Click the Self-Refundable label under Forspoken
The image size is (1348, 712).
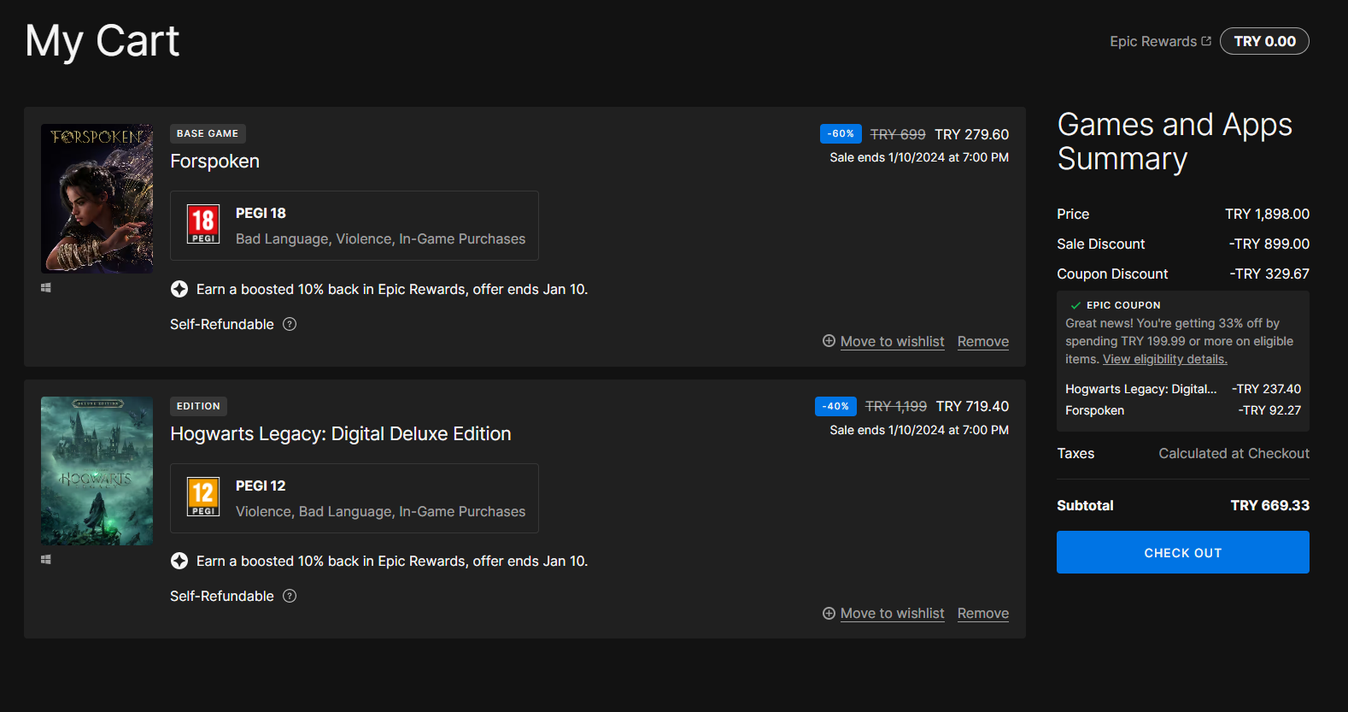click(x=222, y=324)
